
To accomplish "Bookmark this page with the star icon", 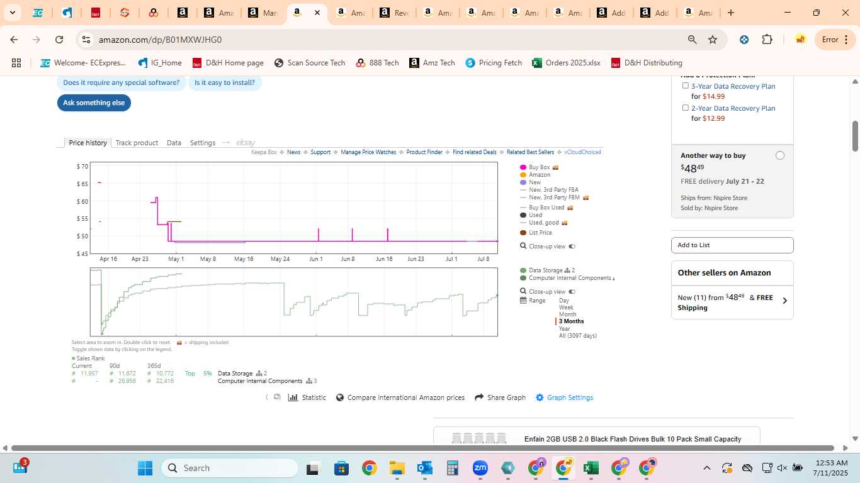I will tap(713, 40).
